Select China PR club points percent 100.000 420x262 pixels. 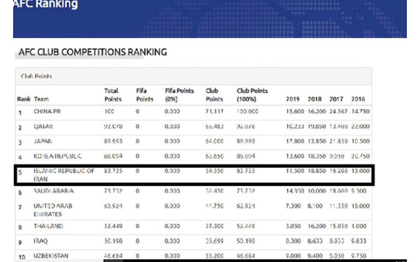point(248,111)
